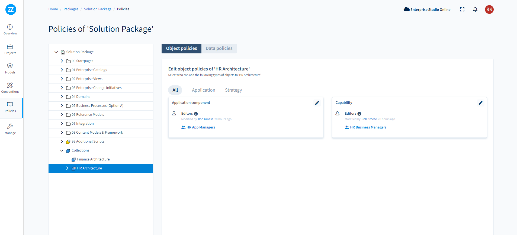Click the Solution Package model icon
Screen dimensions: 517x235
[x=63, y=52]
